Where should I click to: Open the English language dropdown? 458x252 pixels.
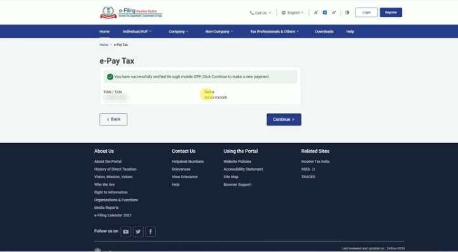(x=293, y=13)
